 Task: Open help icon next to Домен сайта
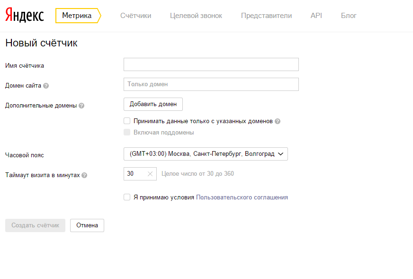pyautogui.click(x=46, y=86)
